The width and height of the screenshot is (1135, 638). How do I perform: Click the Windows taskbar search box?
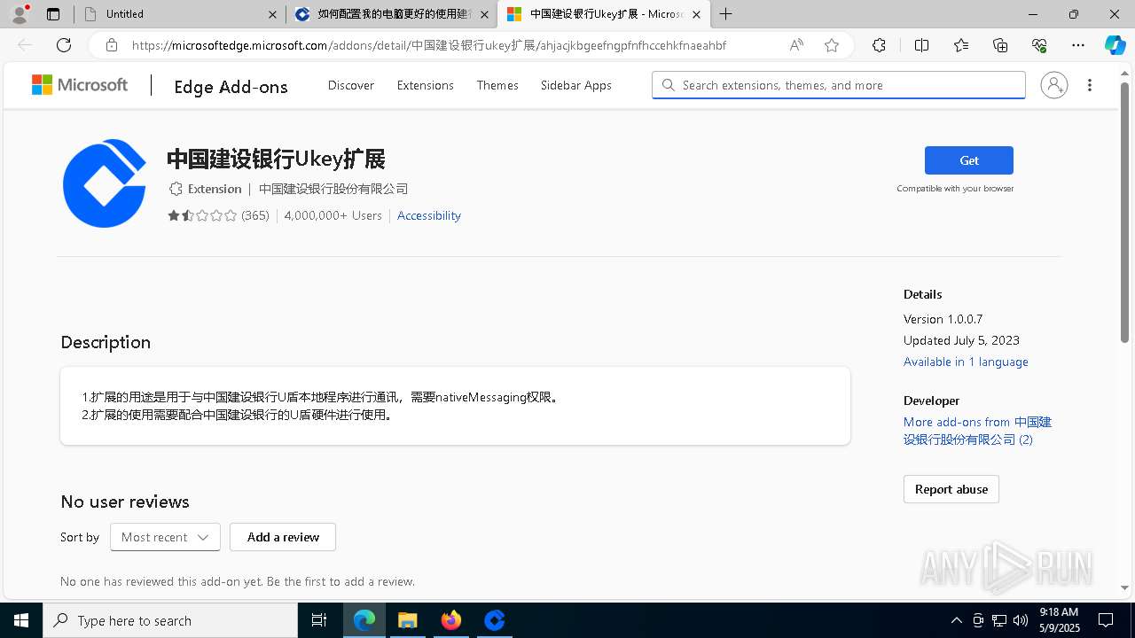pyautogui.click(x=170, y=620)
